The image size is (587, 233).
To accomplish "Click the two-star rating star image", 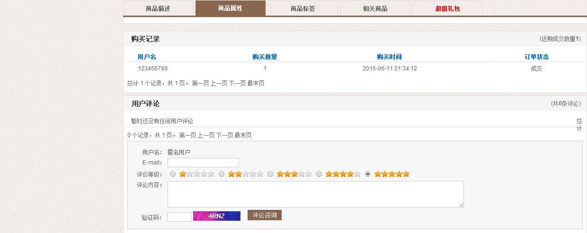I will tap(246, 174).
